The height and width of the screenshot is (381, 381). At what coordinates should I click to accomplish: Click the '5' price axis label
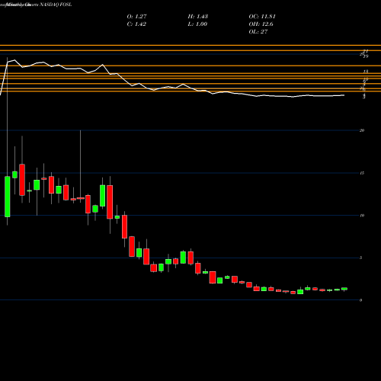[x=361, y=258]
